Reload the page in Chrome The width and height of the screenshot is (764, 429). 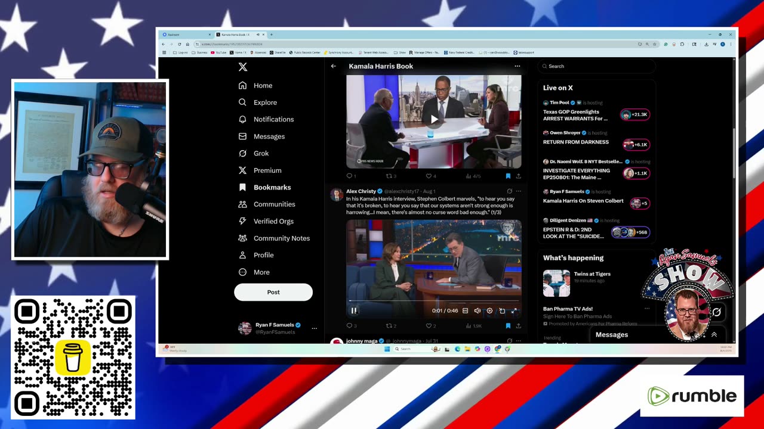tap(179, 44)
